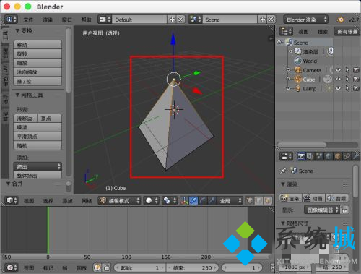Open the 3D viewport 选择 (Select) menu
The image size is (361, 274).
(x=48, y=201)
